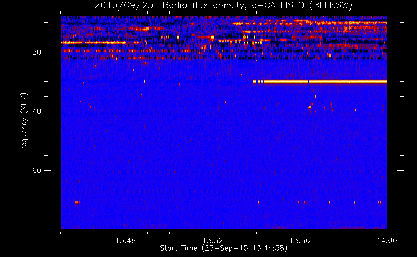This screenshot has height=257, width=417.
Task: Click the frequency tick label 60
Action: (37, 170)
